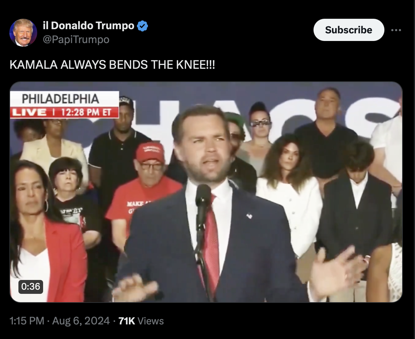Click the PHILADELPHIA banner in video

point(60,99)
